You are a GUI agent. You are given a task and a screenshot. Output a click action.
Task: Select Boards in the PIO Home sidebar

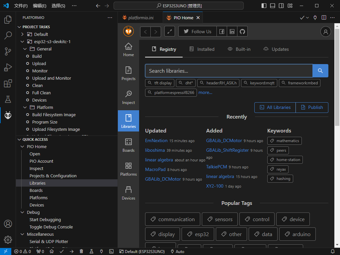click(x=128, y=145)
